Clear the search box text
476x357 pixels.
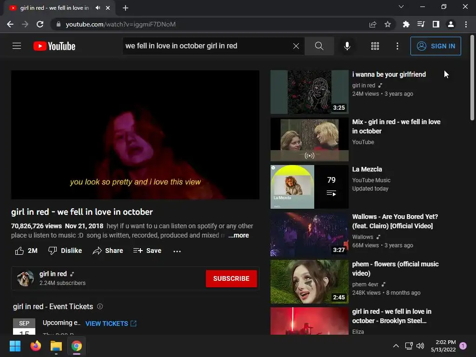tap(296, 46)
